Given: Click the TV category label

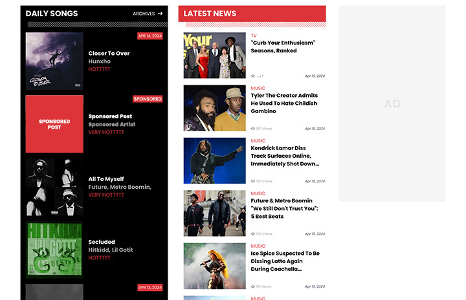Looking at the screenshot, I should pyautogui.click(x=254, y=36).
